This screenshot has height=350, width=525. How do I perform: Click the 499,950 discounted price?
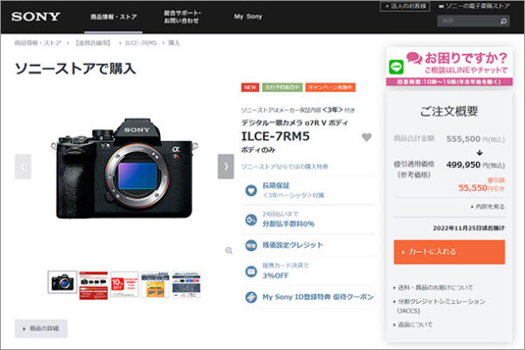coord(464,164)
